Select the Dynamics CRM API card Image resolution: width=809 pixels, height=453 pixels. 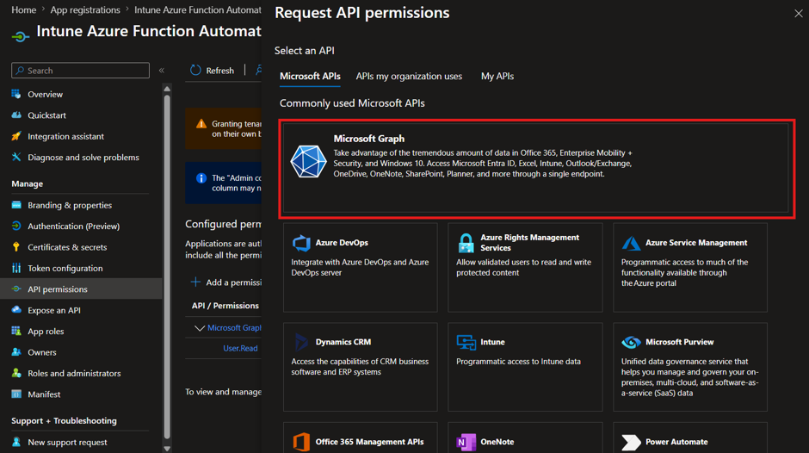(x=360, y=367)
